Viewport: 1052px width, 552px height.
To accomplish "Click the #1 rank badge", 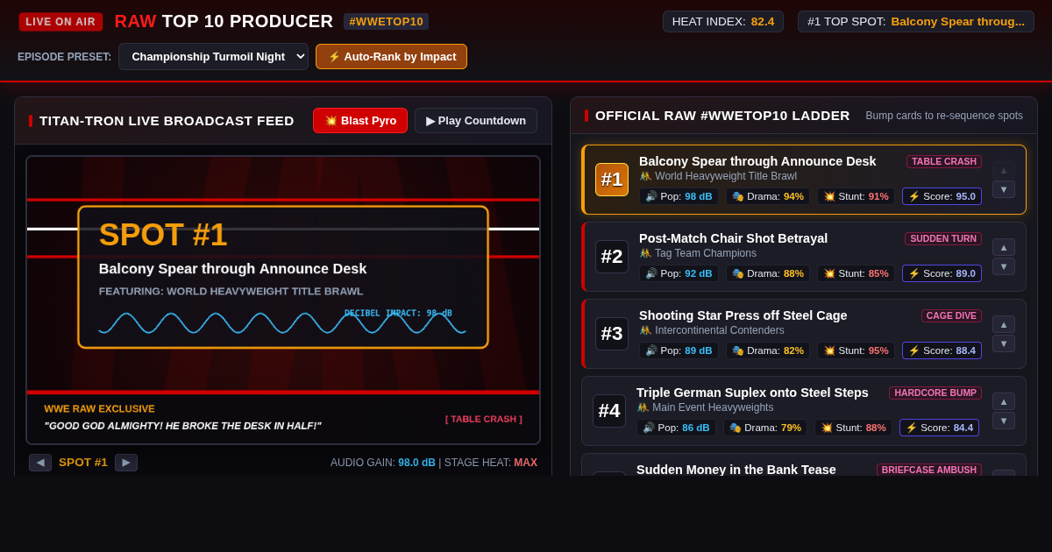I will tap(612, 180).
